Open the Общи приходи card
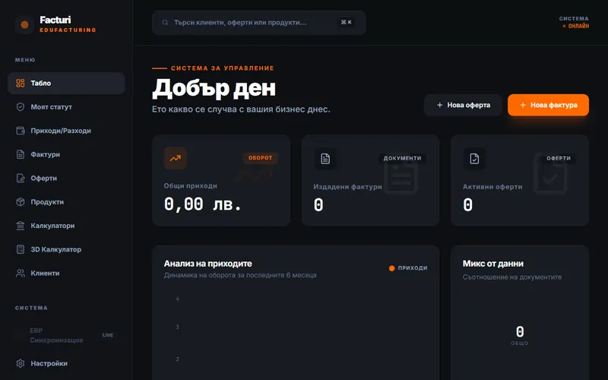Screen dimensions: 608x380 221,180
